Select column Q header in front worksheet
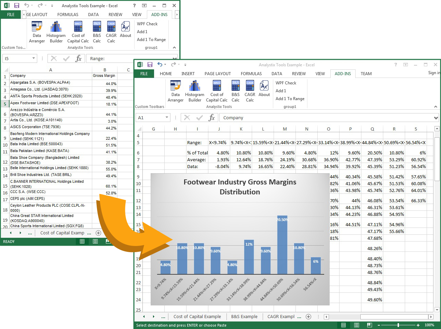Screen dimensions: 441x329 tap(372, 129)
